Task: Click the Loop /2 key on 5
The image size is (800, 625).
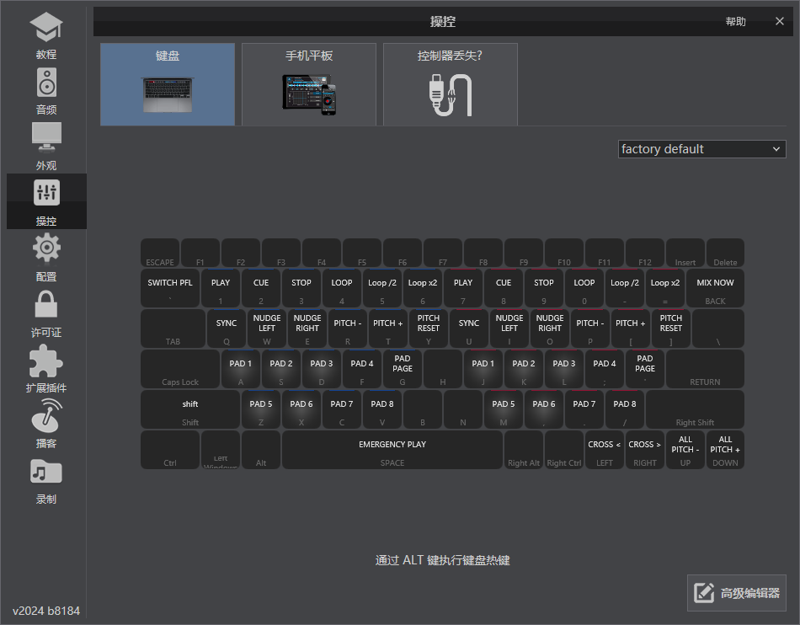Action: 381,288
